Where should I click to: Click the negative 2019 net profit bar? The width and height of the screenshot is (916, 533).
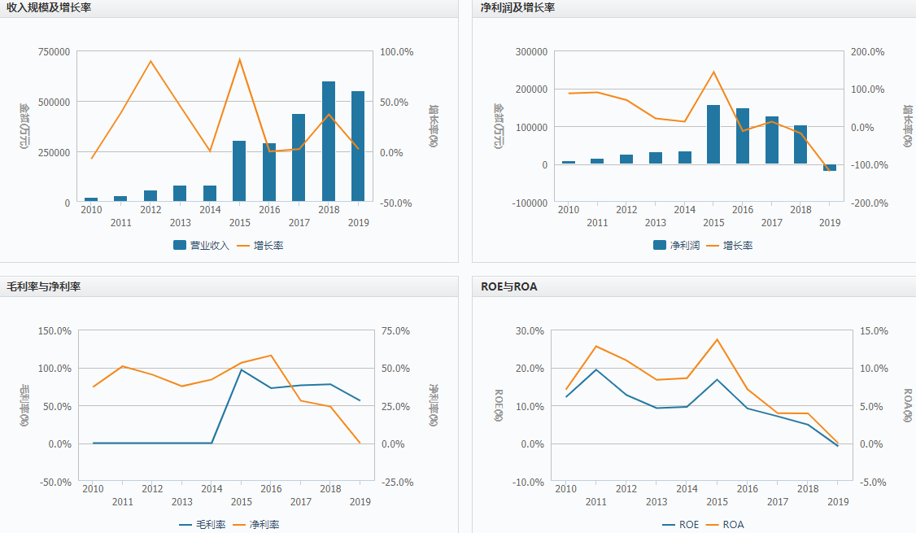click(x=830, y=168)
